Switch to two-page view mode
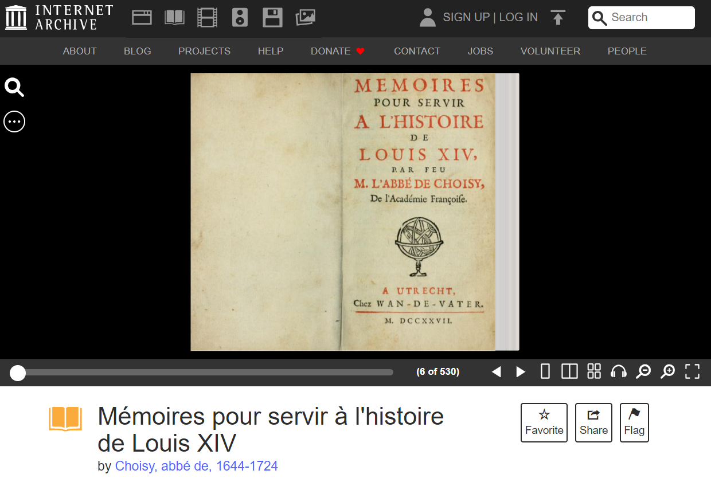The width and height of the screenshot is (711, 478). [569, 371]
